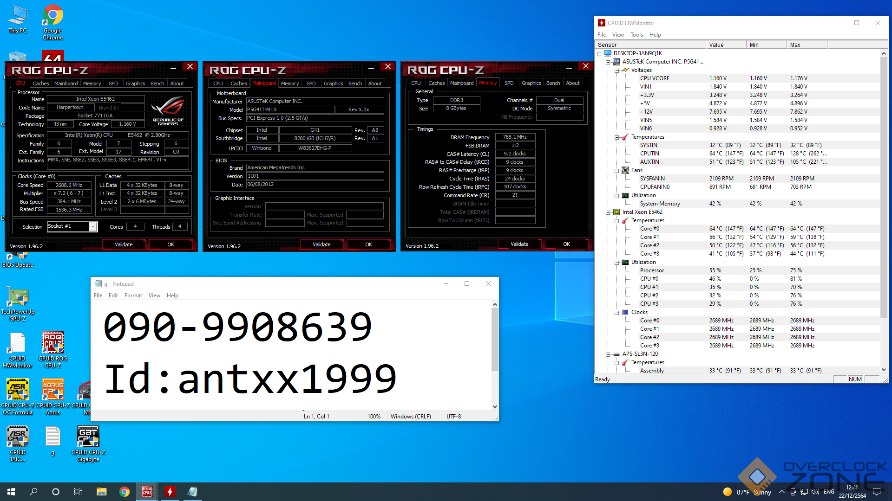This screenshot has height=501, width=892.
Task: Open Bench tab in right CPU-Z window
Action: pos(553,83)
